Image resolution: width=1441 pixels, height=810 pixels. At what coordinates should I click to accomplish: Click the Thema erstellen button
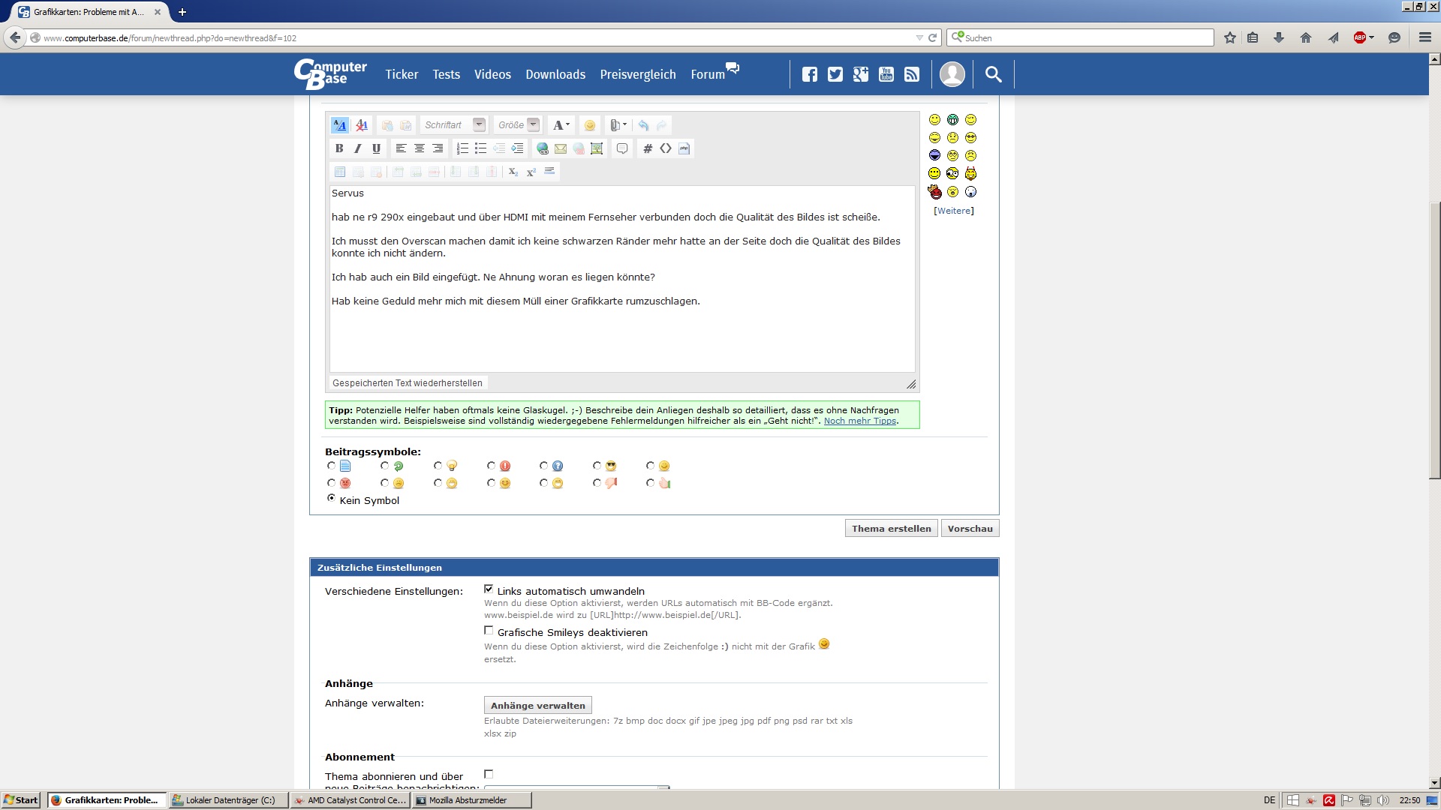point(891,529)
